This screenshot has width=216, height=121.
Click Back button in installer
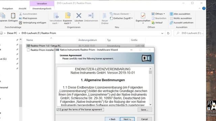coord(112,119)
